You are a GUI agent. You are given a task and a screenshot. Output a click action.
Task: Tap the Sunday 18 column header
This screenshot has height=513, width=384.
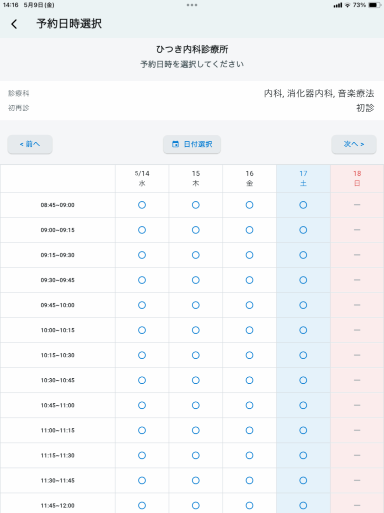point(357,178)
